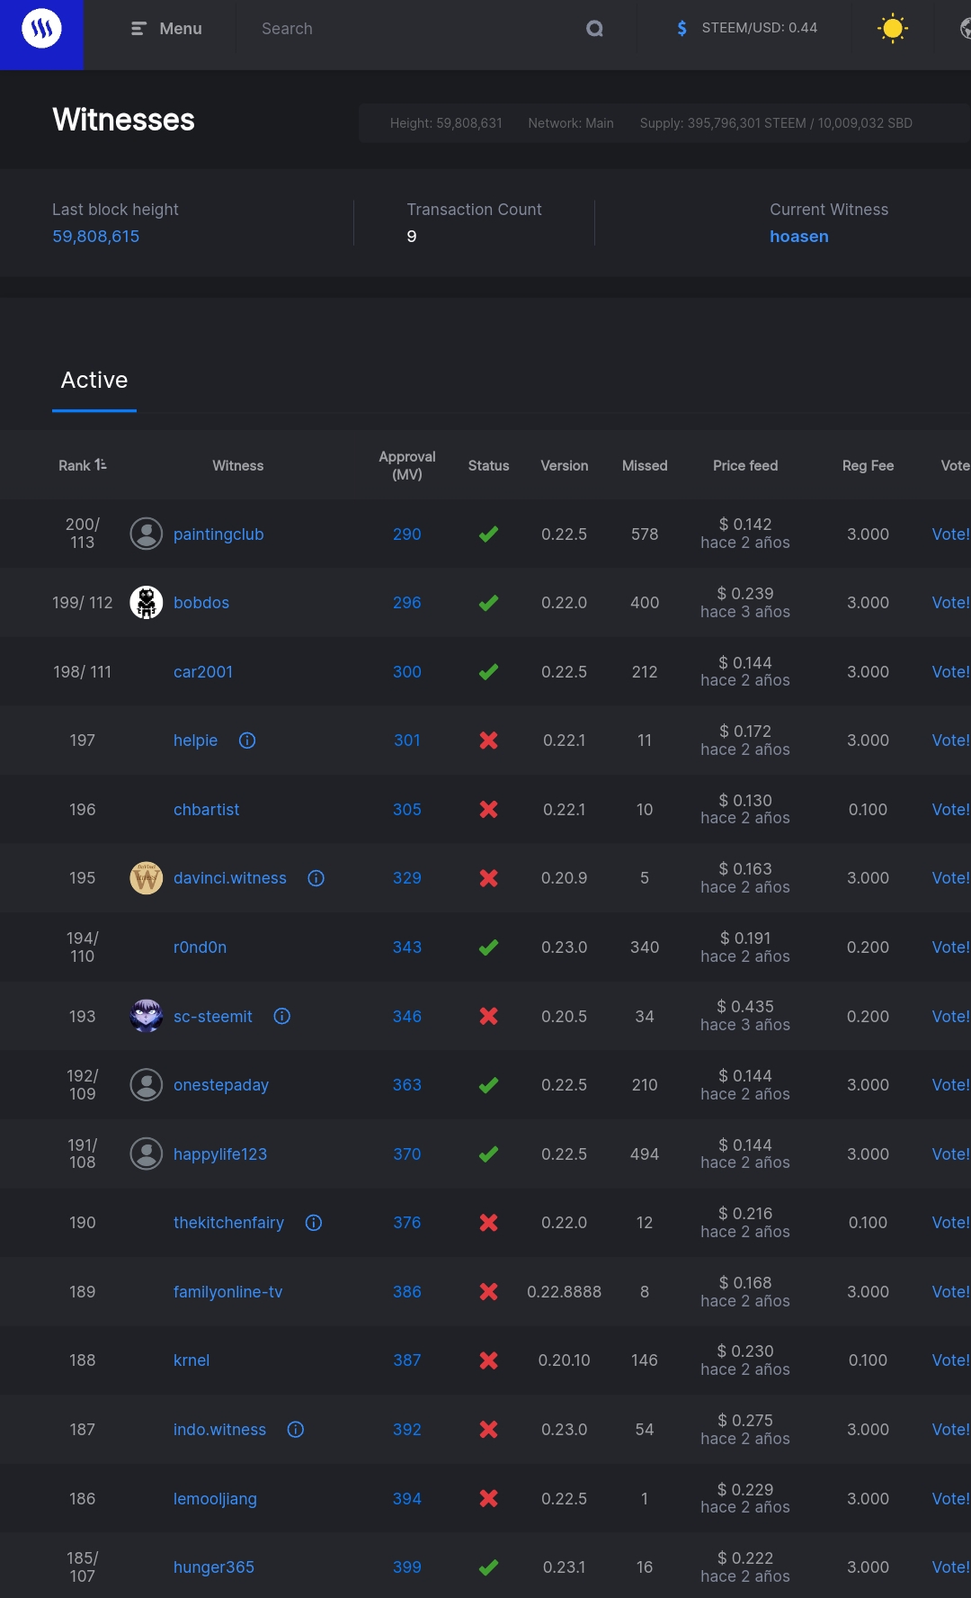Viewport: 971px width, 1598px height.
Task: Vote for helpie witness
Action: [x=950, y=741]
